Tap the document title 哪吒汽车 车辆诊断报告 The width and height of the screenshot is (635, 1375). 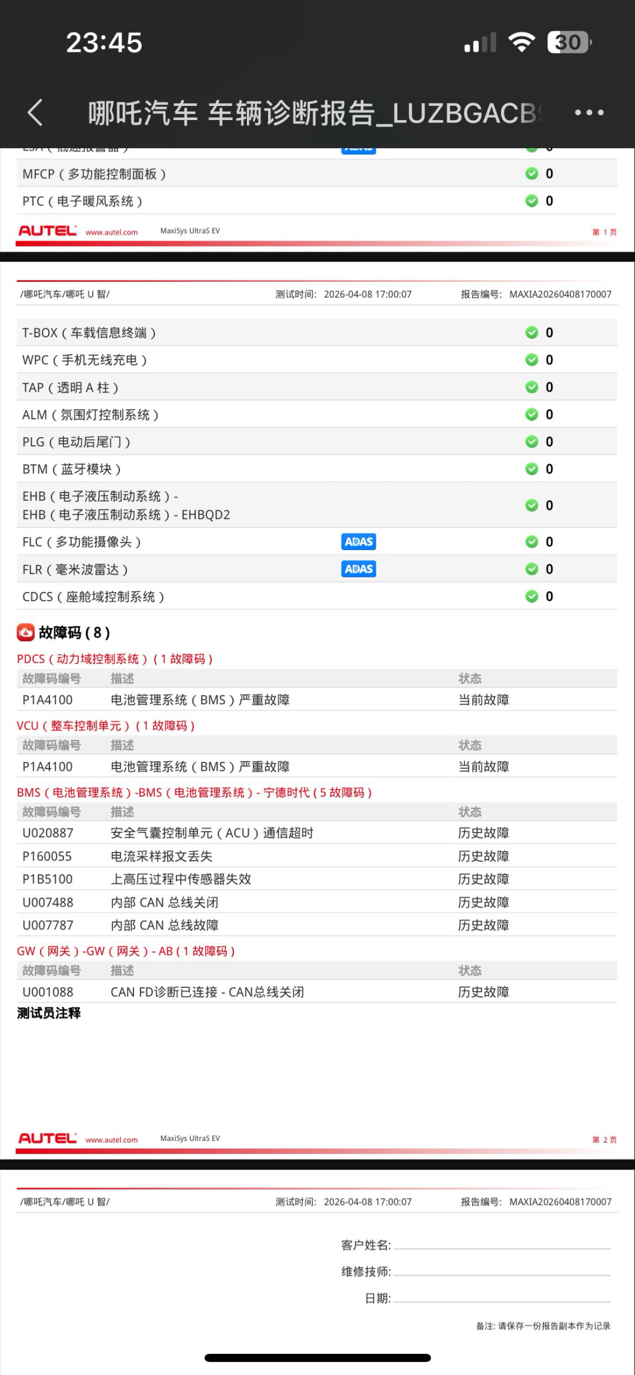(x=315, y=113)
